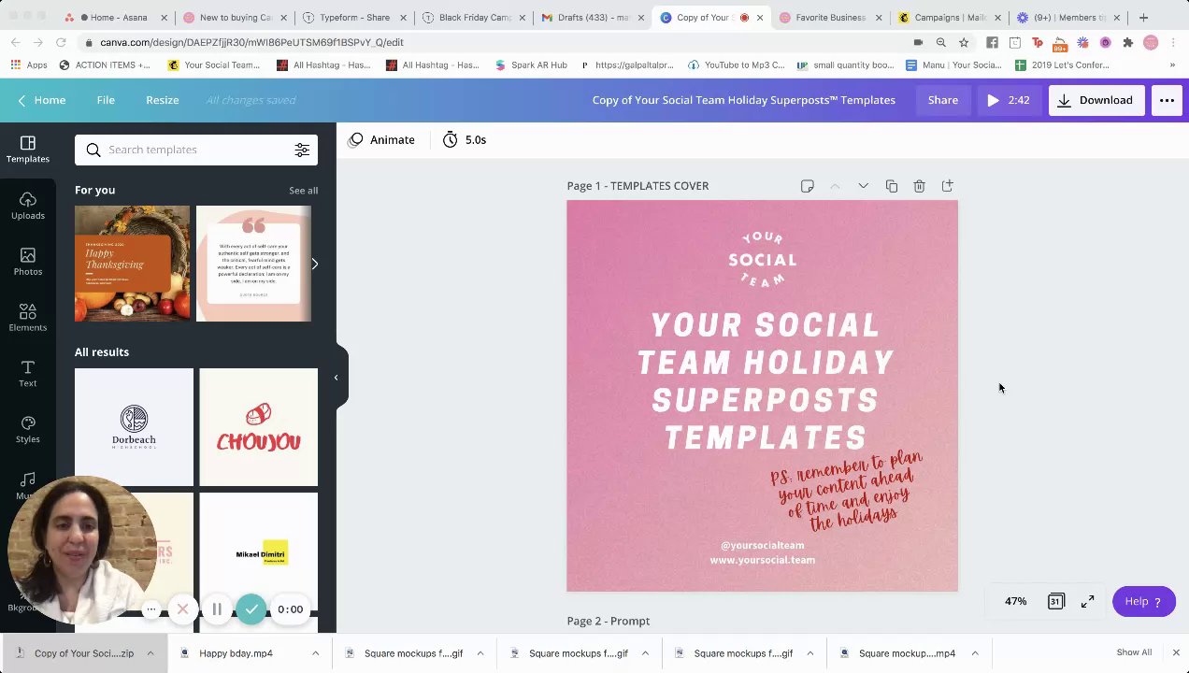Screen dimensions: 1189x673
Task: Add a new page after Page 1
Action: pos(948,186)
